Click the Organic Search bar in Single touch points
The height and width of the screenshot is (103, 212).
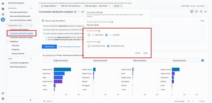pyautogui.click(x=62, y=70)
